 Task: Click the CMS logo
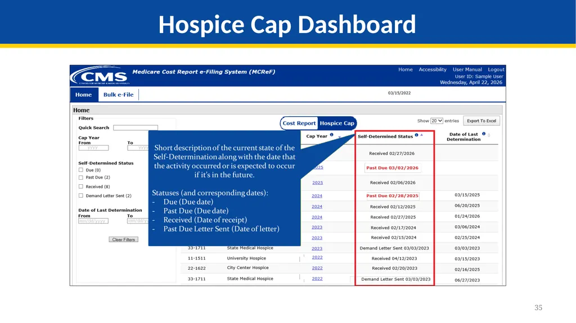[x=100, y=76]
